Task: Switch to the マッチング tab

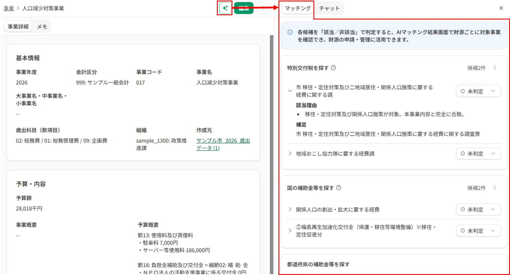Action: pyautogui.click(x=298, y=8)
